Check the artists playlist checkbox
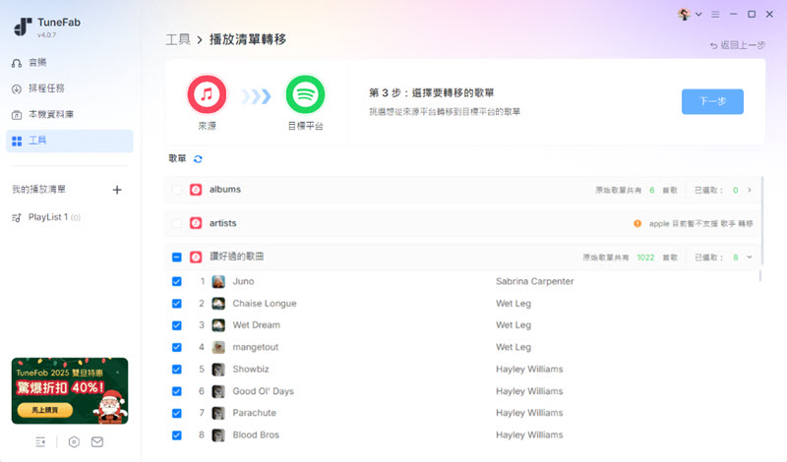 coord(177,223)
